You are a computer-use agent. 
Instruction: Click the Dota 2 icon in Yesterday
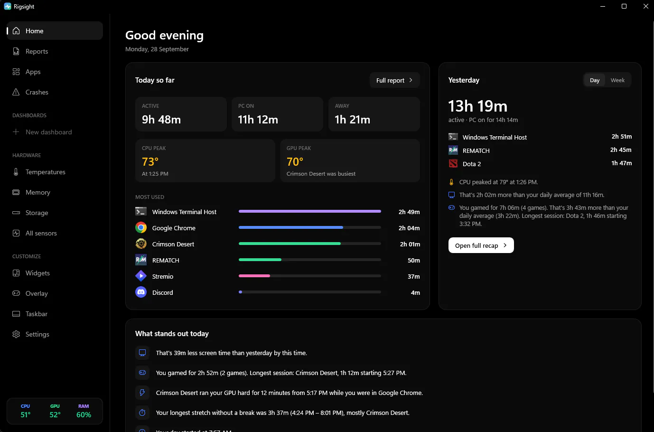click(453, 164)
